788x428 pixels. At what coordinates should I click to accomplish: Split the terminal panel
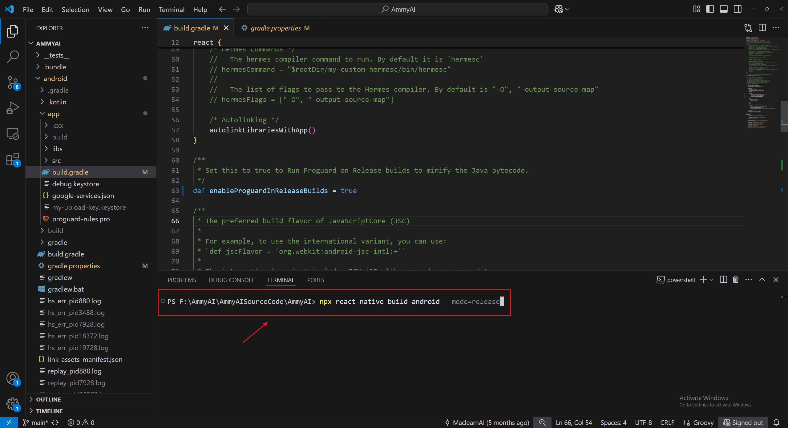[x=723, y=280]
